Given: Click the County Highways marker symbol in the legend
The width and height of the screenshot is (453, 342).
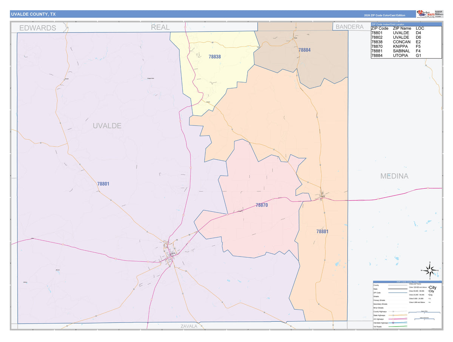Looking at the screenshot, I should (x=393, y=311).
